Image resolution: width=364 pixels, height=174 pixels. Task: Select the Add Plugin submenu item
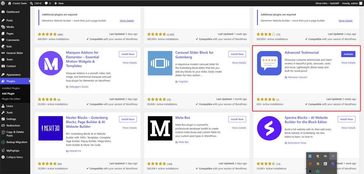click(x=8, y=94)
